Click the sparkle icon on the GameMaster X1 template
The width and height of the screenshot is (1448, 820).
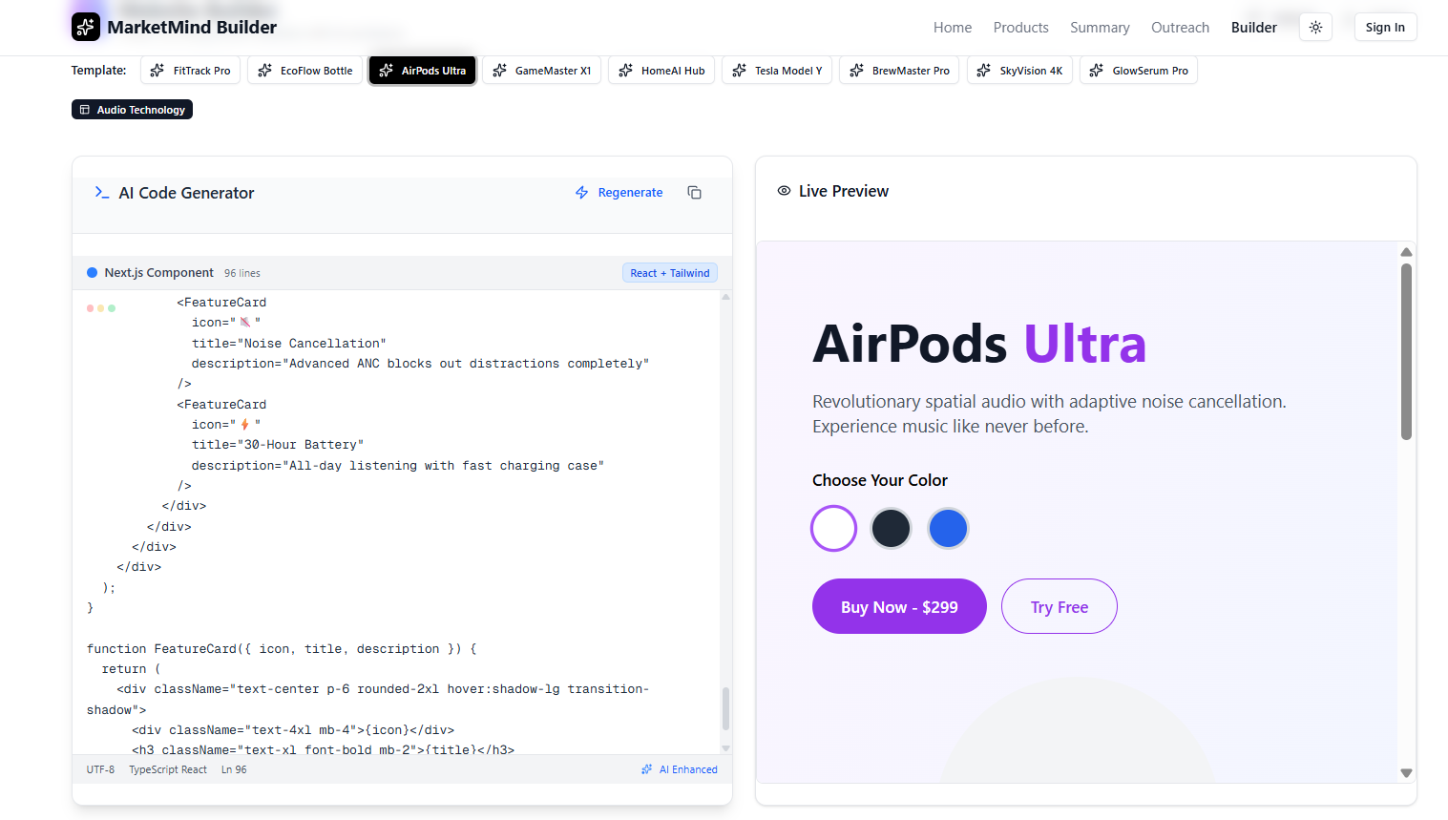(x=499, y=71)
